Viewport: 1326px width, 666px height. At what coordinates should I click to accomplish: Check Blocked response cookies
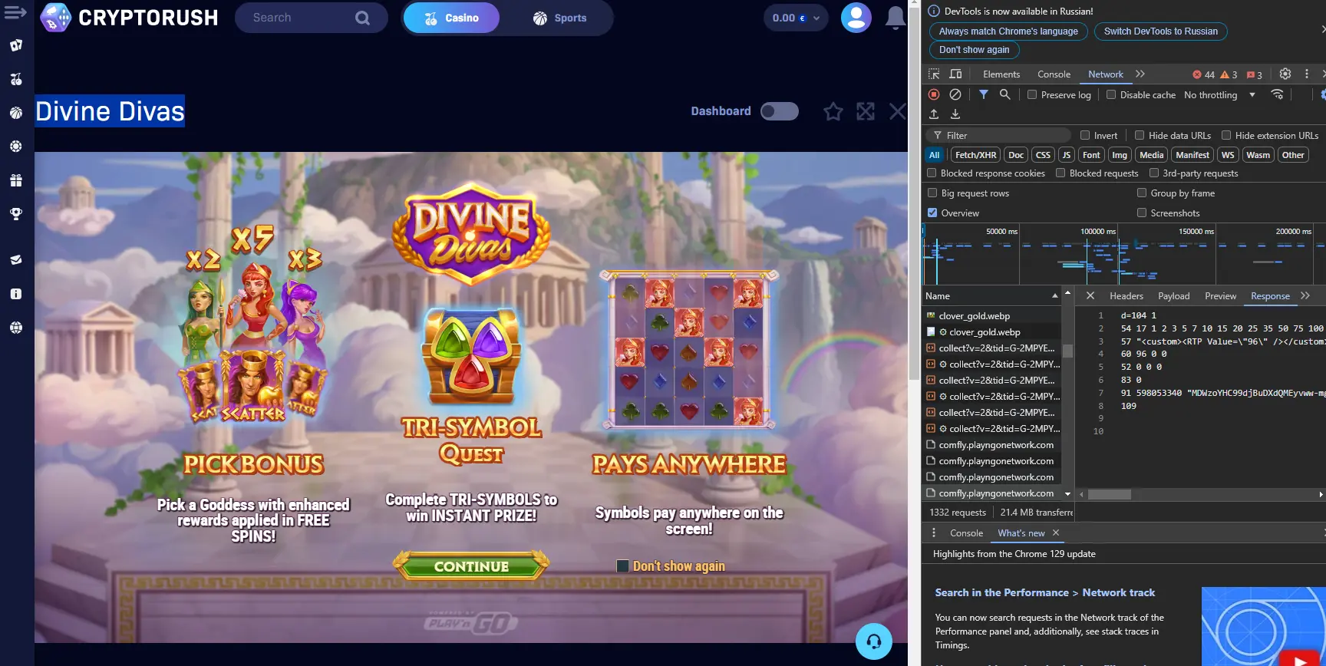932,173
